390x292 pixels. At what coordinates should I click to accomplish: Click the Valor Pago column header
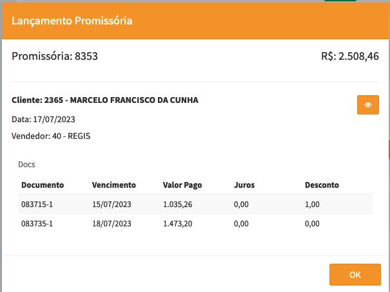[182, 185]
